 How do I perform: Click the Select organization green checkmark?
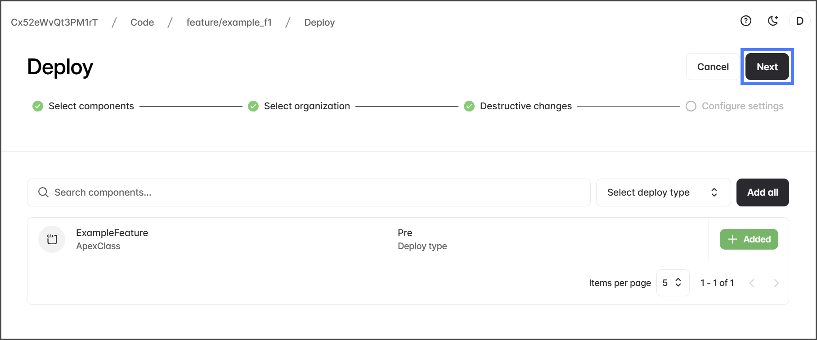coord(253,106)
